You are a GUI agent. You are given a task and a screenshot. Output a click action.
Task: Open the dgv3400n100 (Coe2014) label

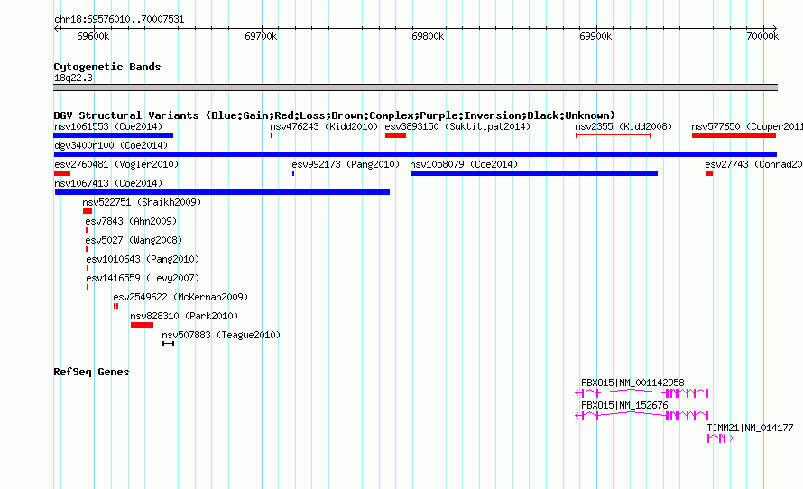111,145
